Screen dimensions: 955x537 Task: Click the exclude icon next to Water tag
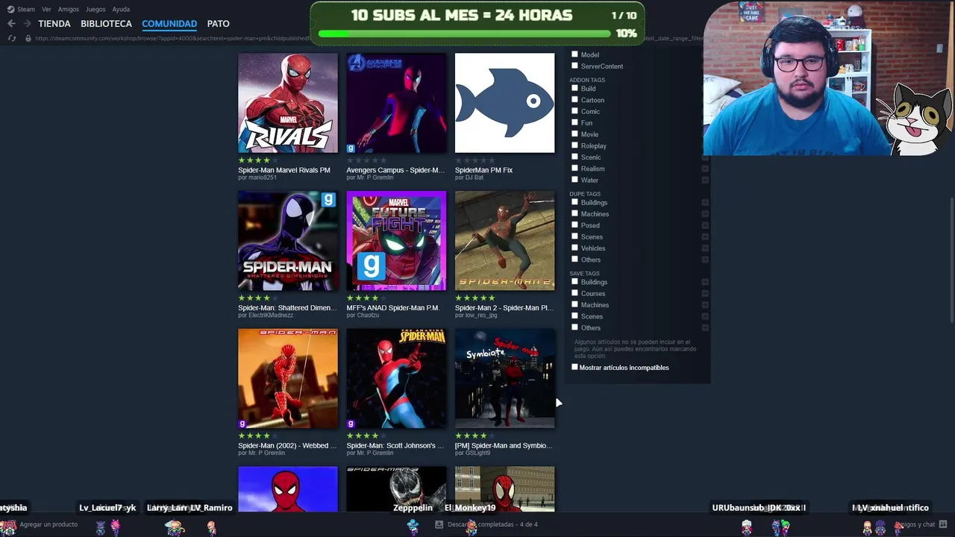(705, 180)
